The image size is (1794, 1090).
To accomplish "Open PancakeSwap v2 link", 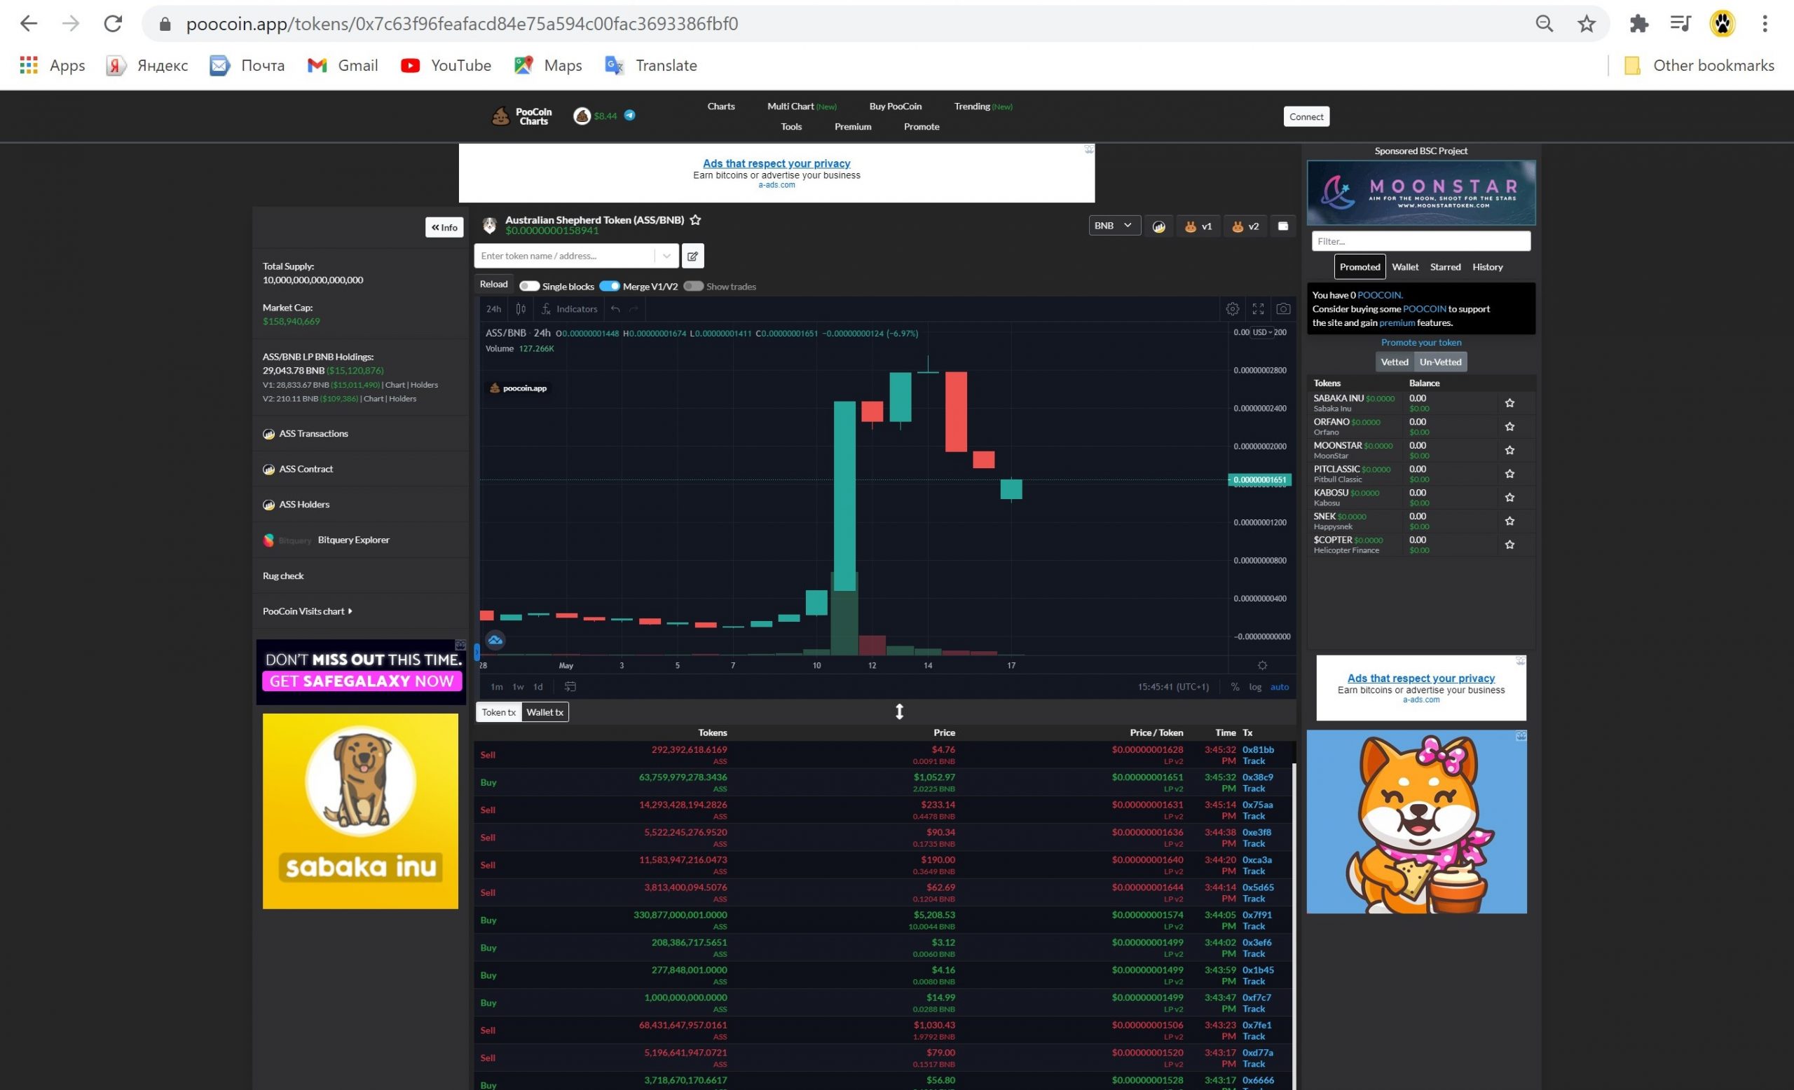I will 1245,226.
